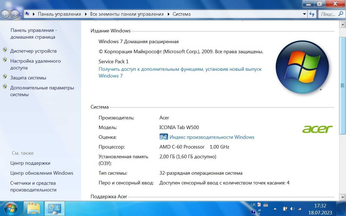The height and width of the screenshot is (216, 346).
Task: Go to Панель управления - домашняя страница
Action: click(x=34, y=33)
